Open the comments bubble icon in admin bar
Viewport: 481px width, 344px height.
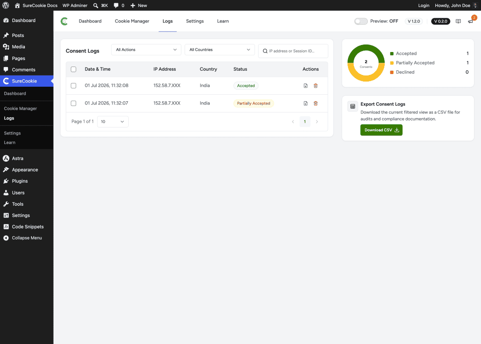116,6
